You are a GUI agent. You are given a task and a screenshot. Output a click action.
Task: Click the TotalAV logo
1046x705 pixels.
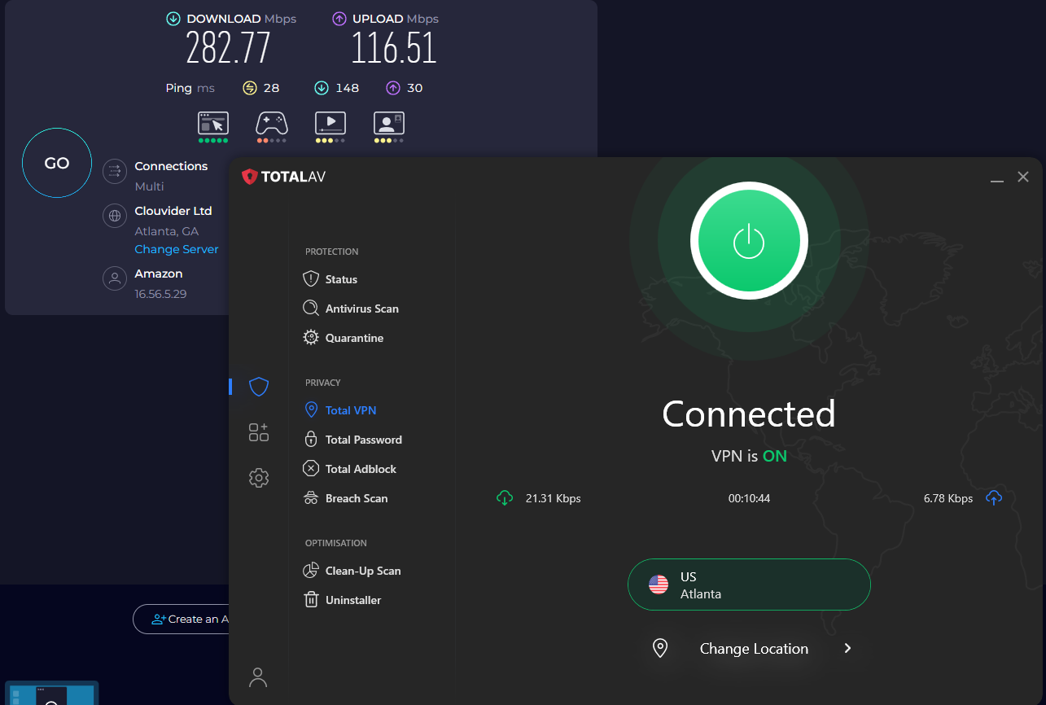coord(283,177)
